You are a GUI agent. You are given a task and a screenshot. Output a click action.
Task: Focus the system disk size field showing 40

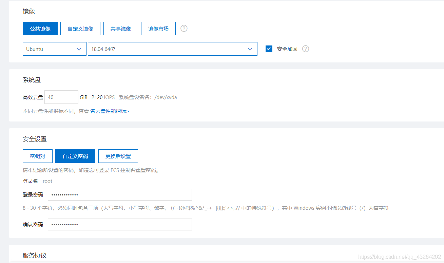click(61, 97)
